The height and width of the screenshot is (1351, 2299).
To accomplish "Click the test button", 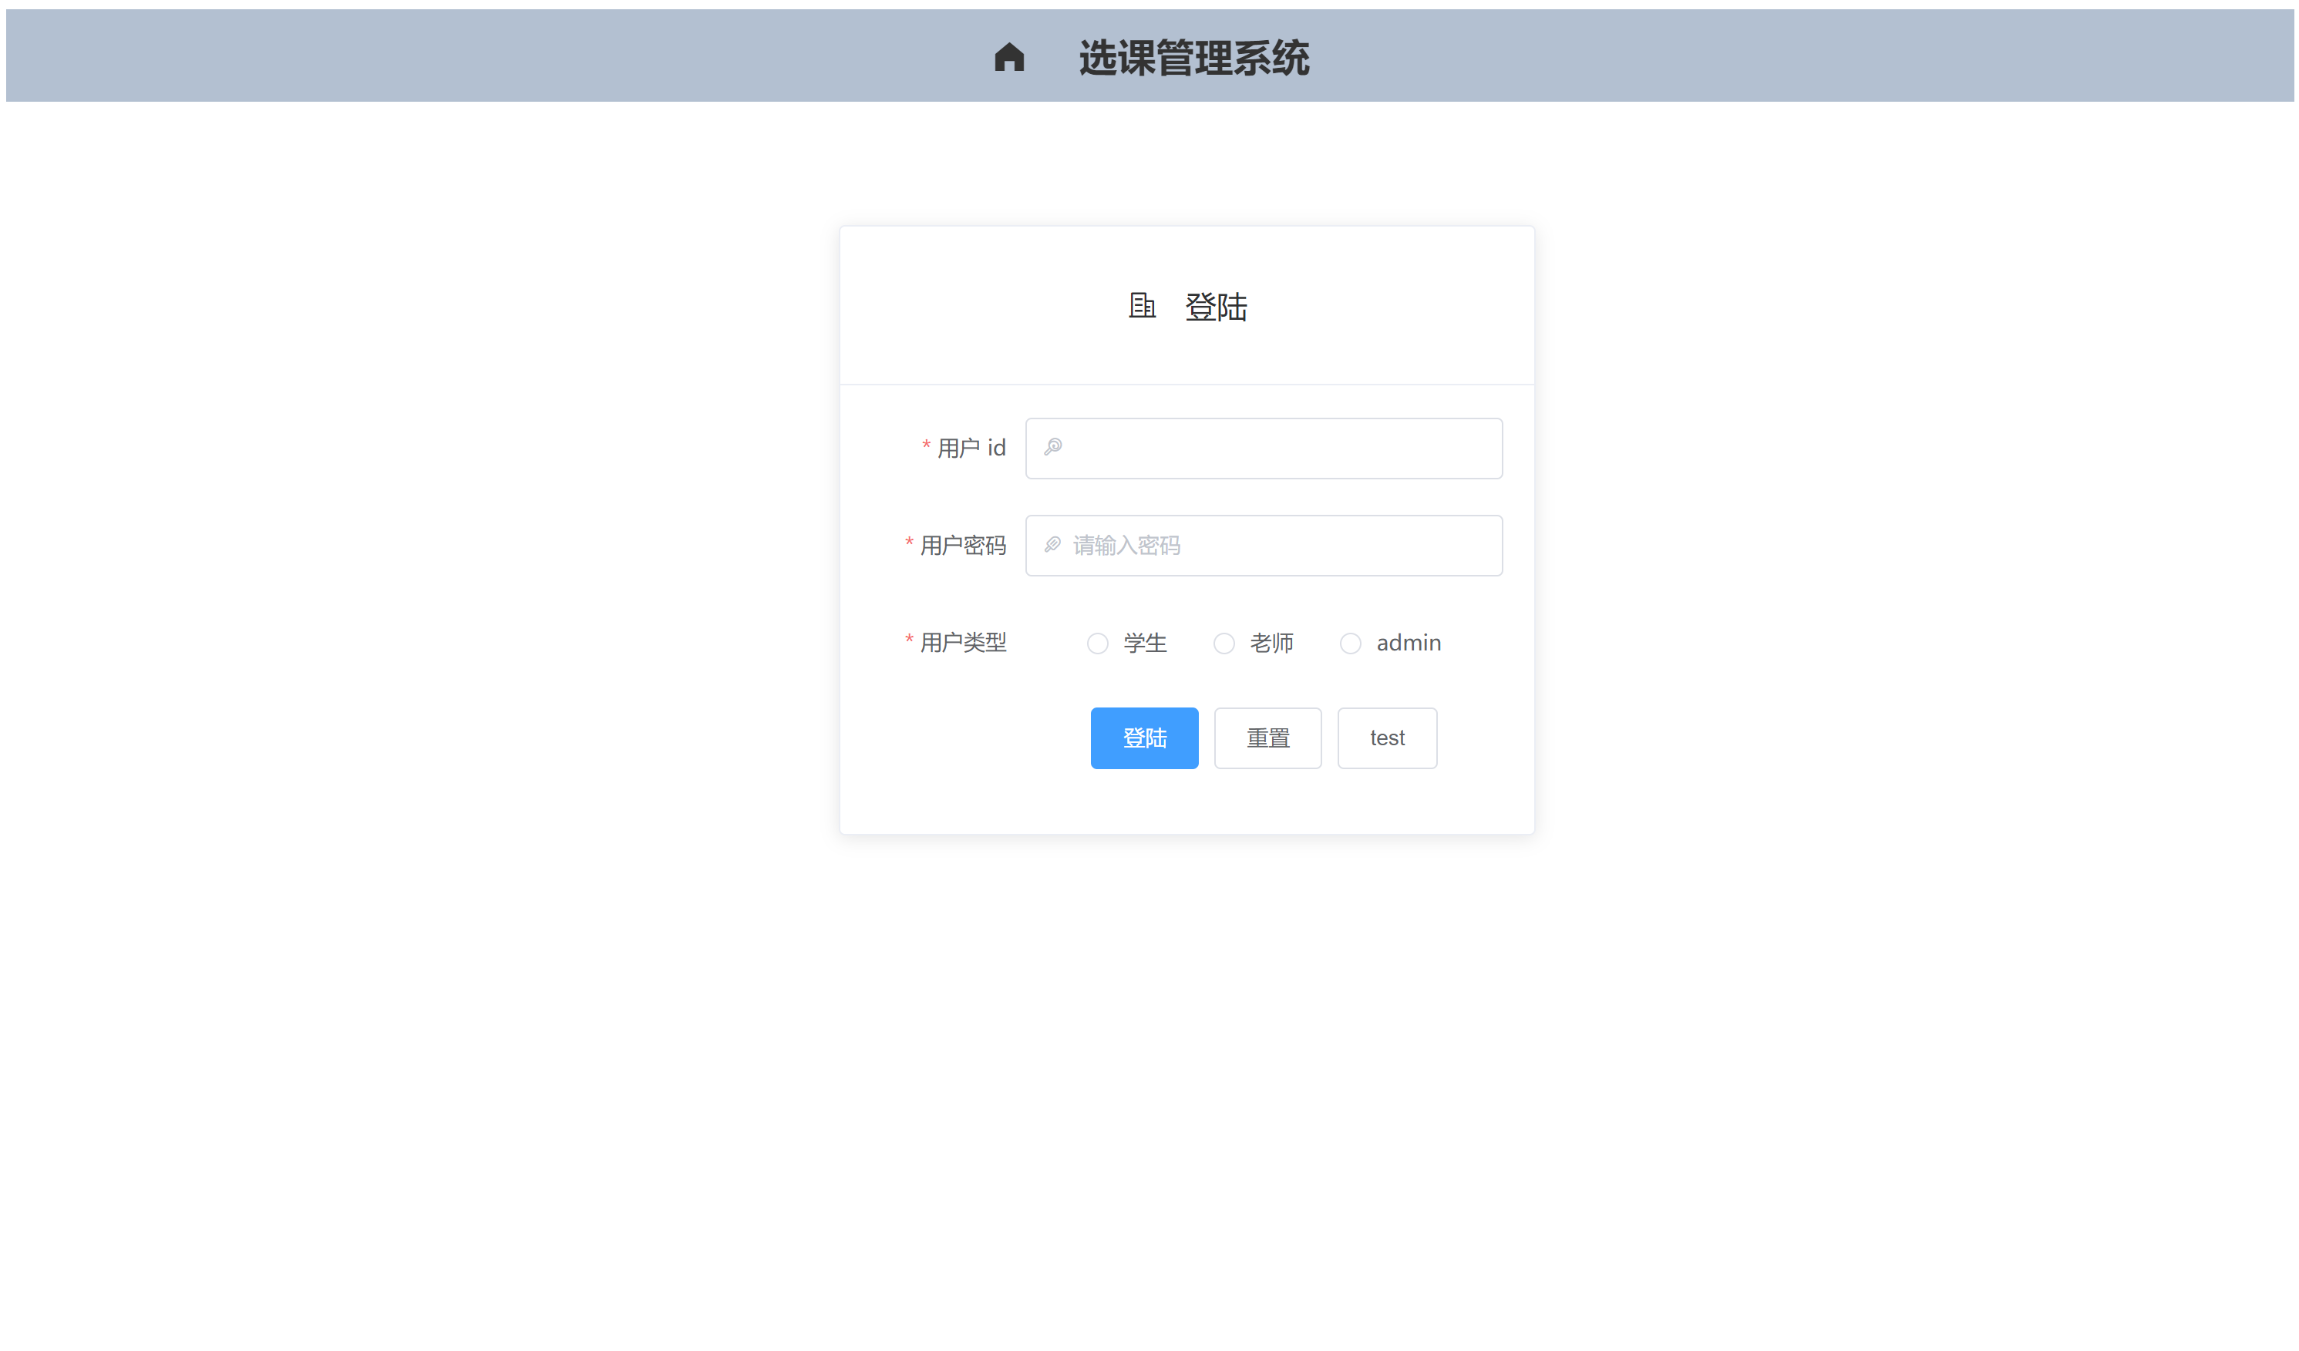I will coord(1387,738).
